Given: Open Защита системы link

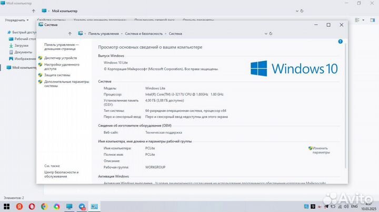Looking at the screenshot, I should point(57,75).
